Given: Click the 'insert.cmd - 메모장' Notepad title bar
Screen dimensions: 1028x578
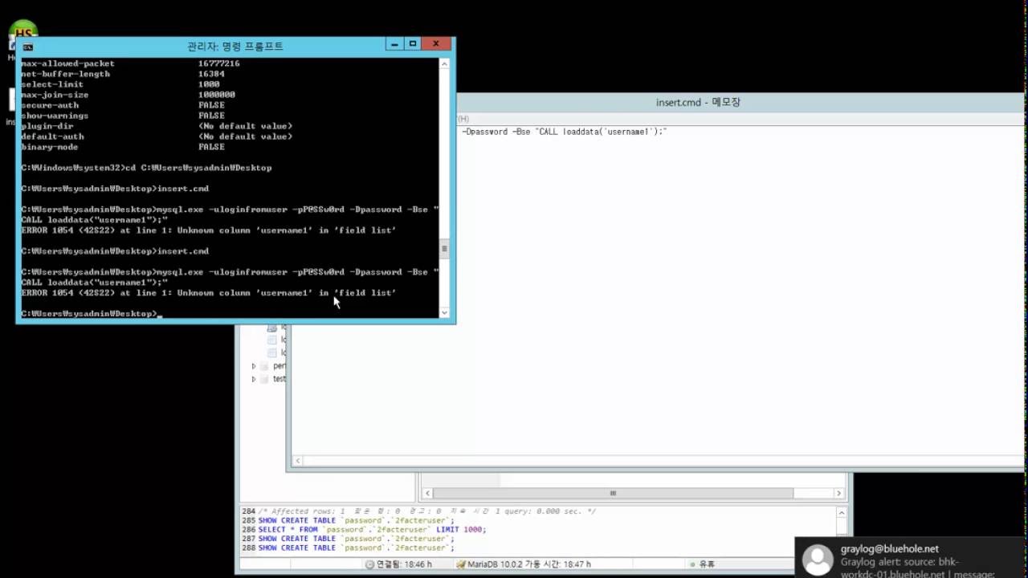Looking at the screenshot, I should pos(698,103).
